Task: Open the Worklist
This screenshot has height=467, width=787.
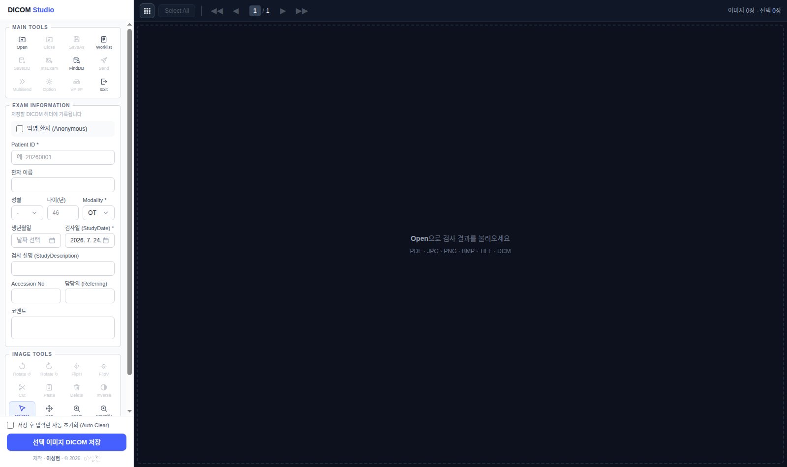Action: 104,42
